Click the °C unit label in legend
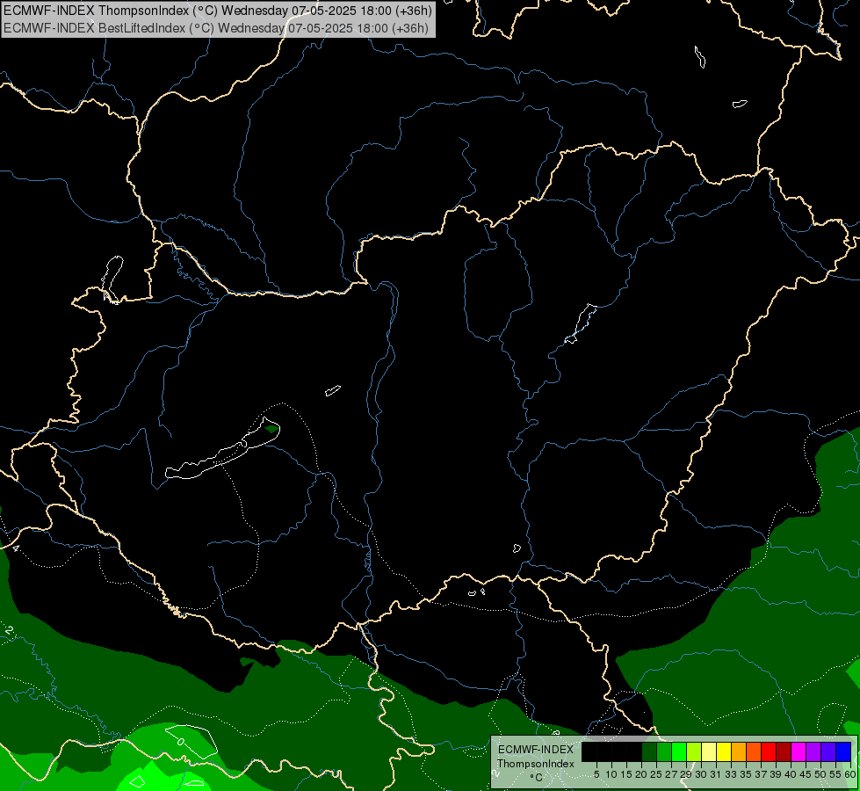 click(x=537, y=778)
